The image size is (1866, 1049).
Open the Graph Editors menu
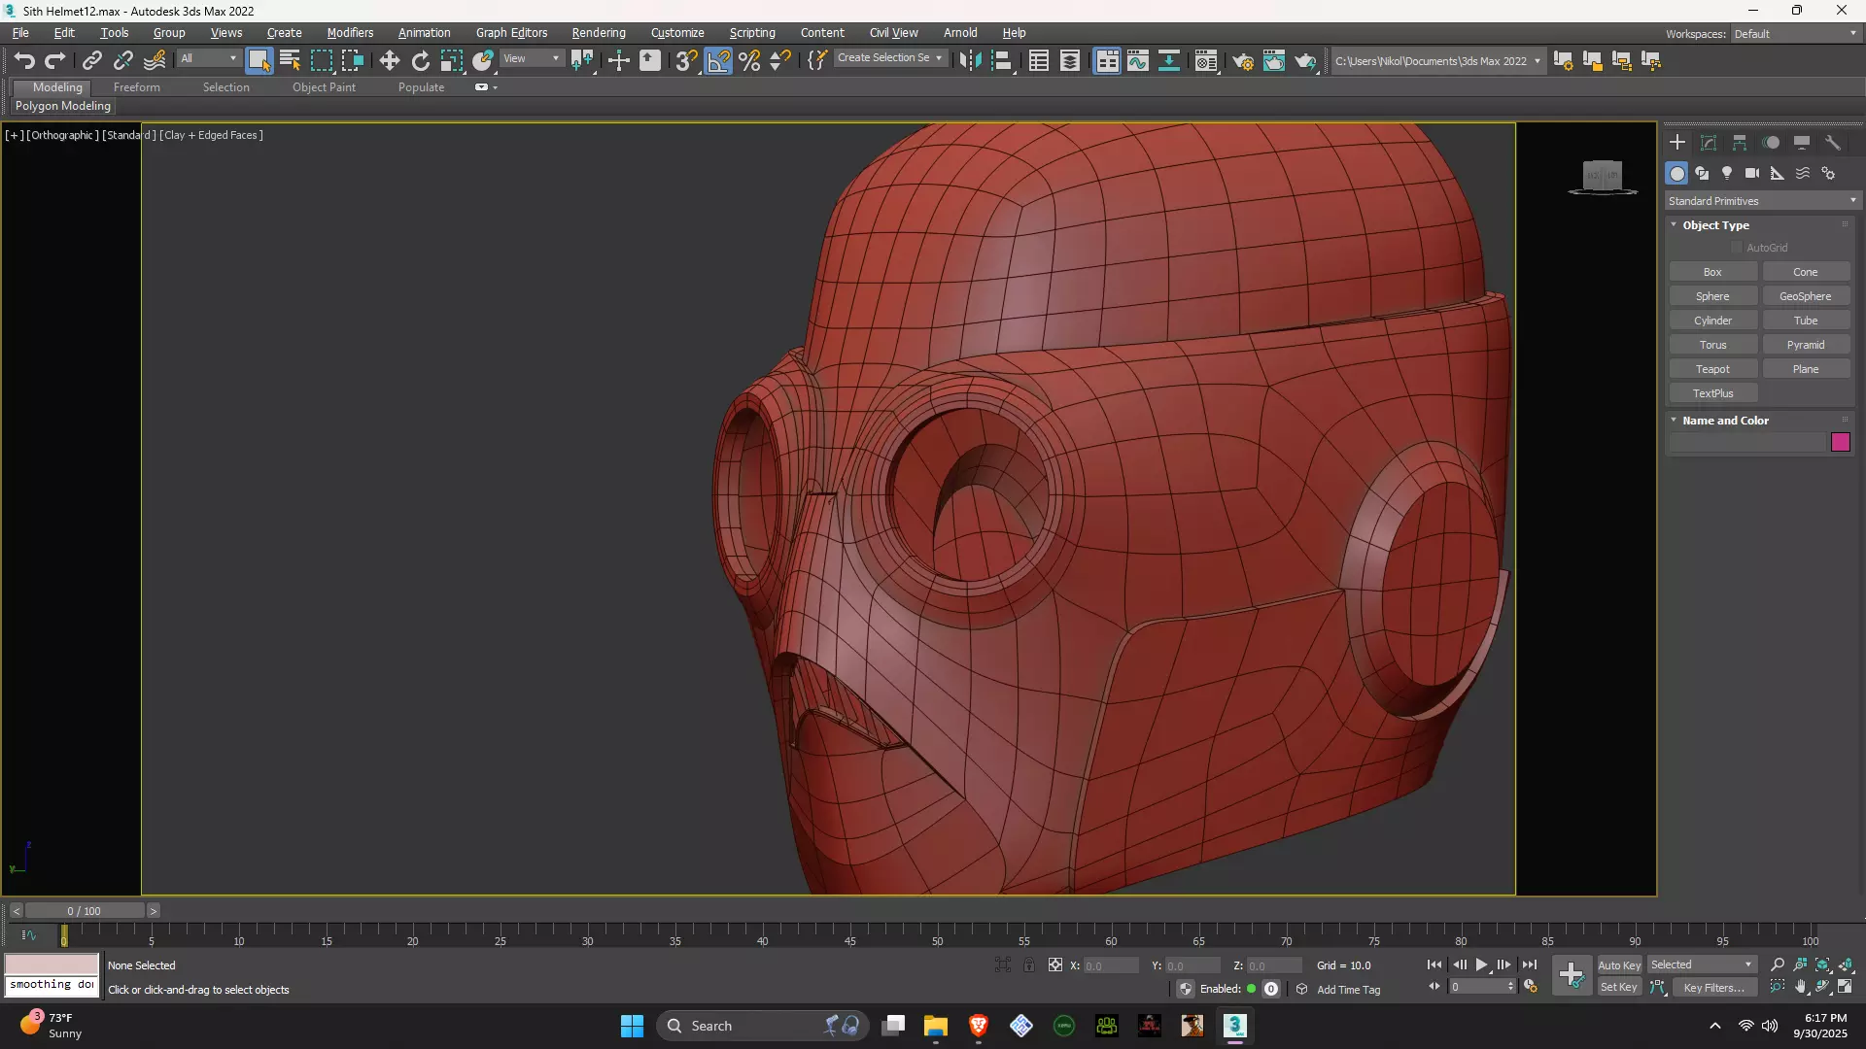click(x=511, y=33)
